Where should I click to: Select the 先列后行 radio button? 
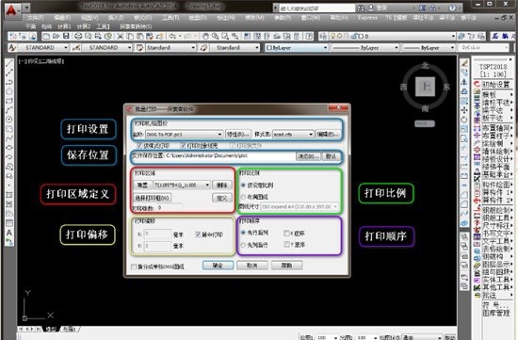click(x=243, y=245)
